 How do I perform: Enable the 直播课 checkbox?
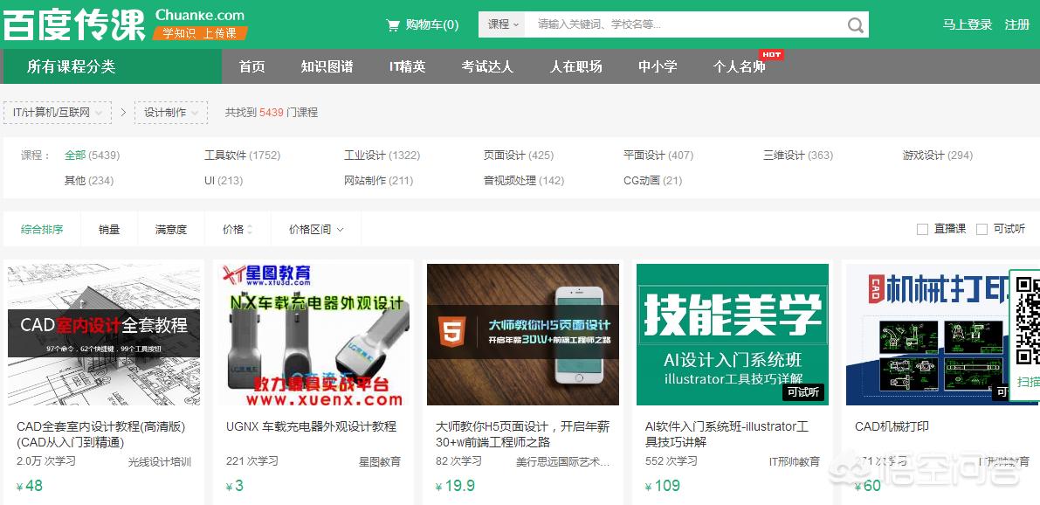(x=923, y=228)
